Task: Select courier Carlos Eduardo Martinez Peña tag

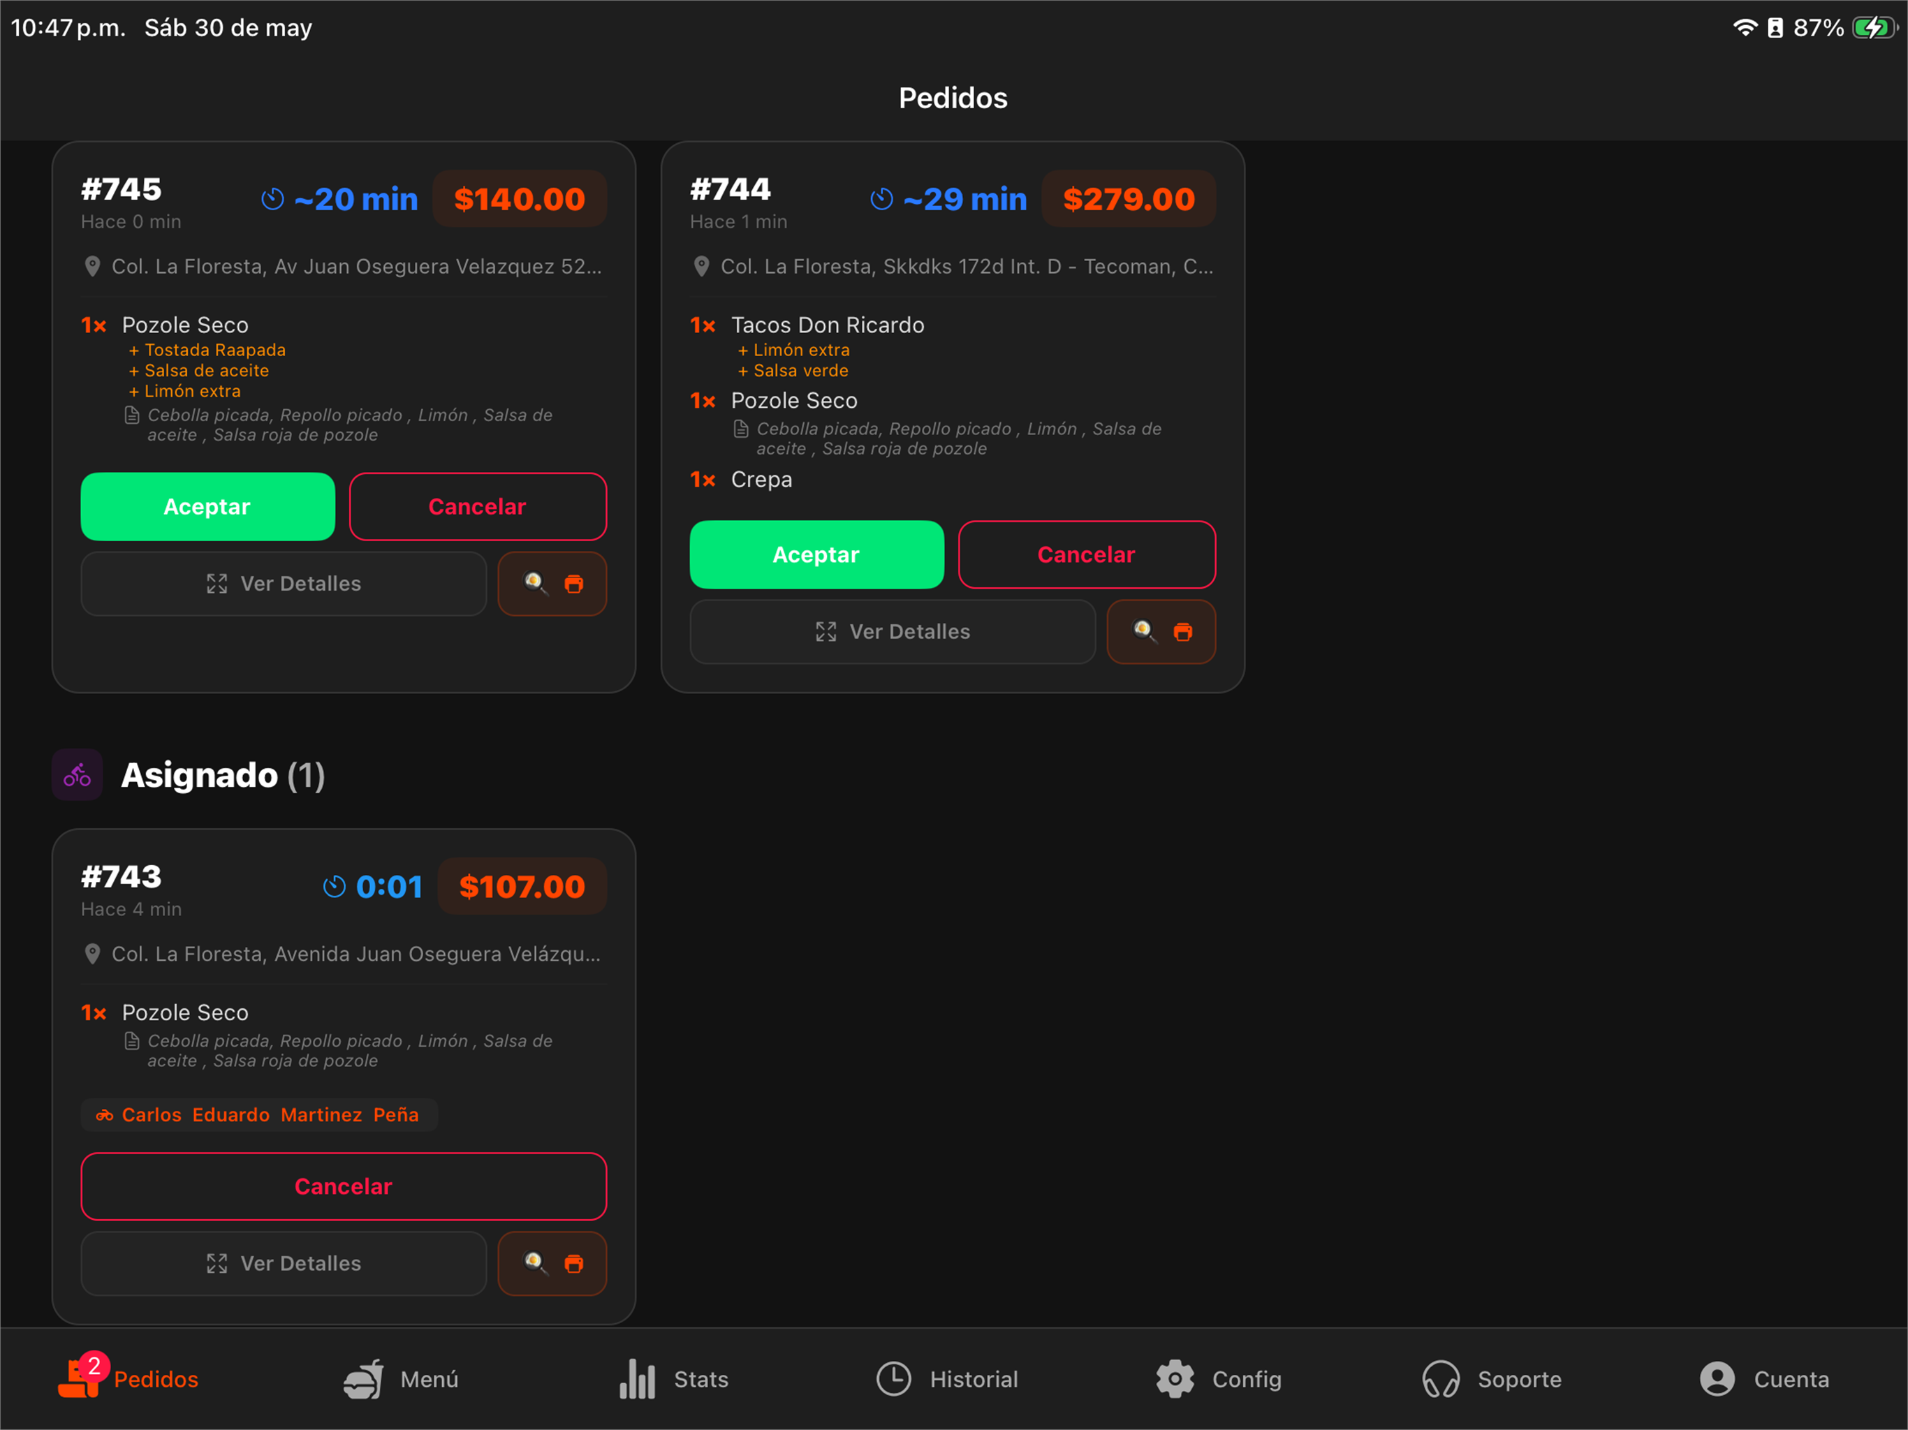Action: tap(260, 1114)
